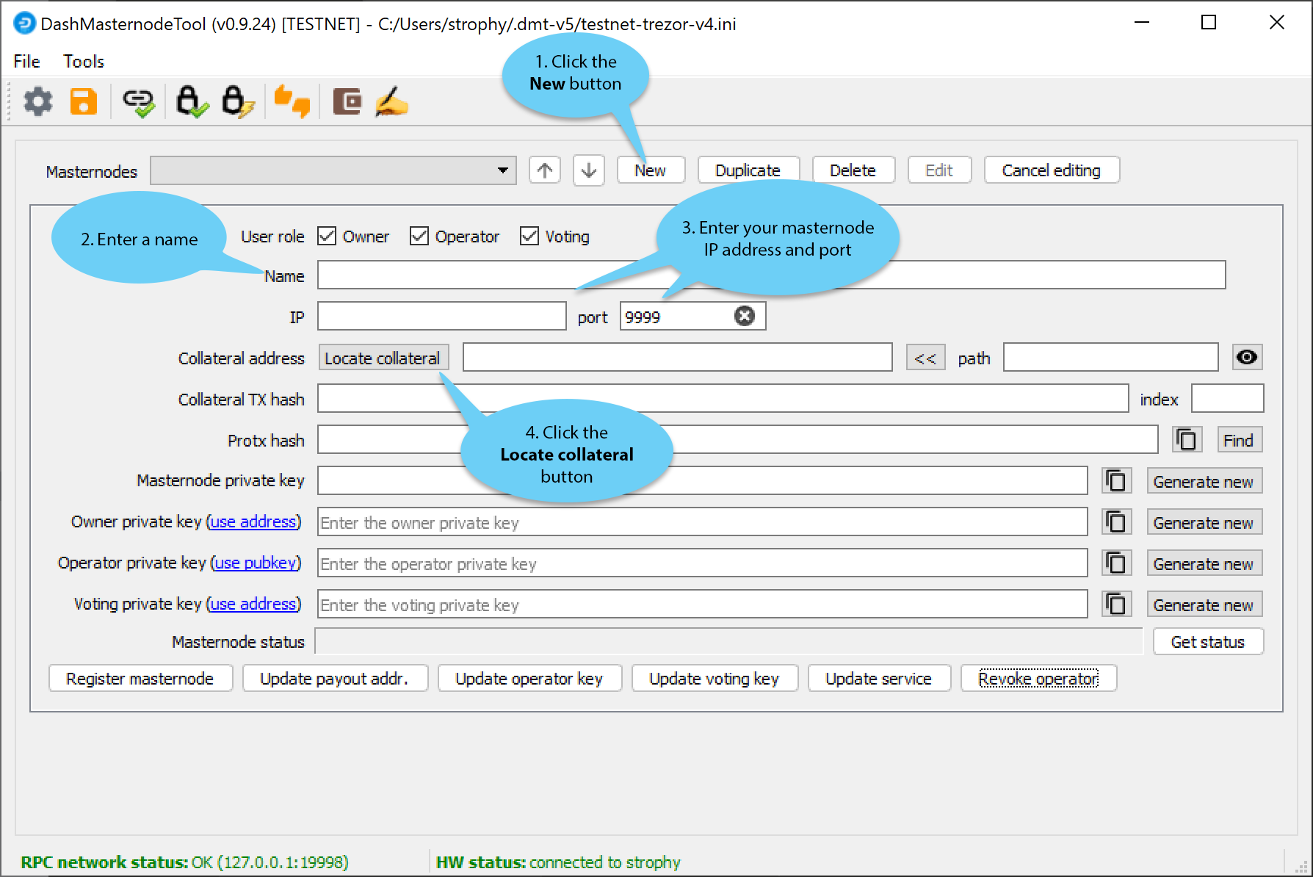Viewport: 1313px width, 877px height.
Task: Show collateral path with eye icon
Action: pyautogui.click(x=1246, y=358)
